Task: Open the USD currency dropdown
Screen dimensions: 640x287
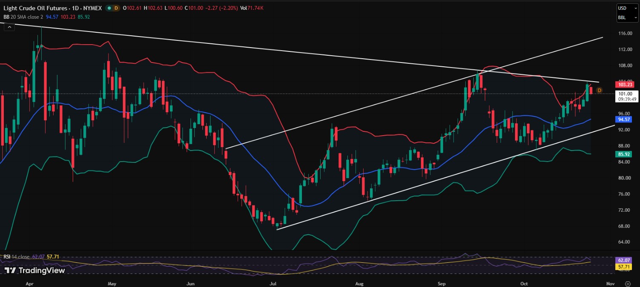Action: click(x=627, y=9)
